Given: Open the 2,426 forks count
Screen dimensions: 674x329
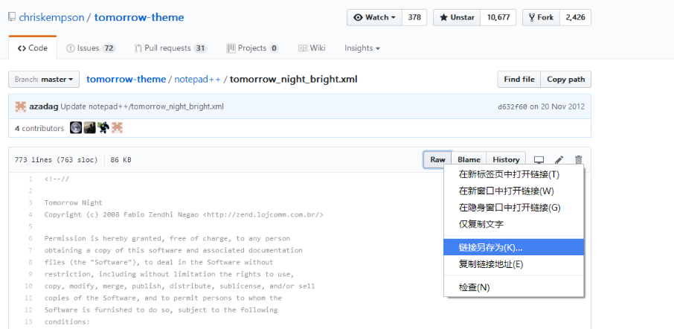Looking at the screenshot, I should pyautogui.click(x=576, y=17).
